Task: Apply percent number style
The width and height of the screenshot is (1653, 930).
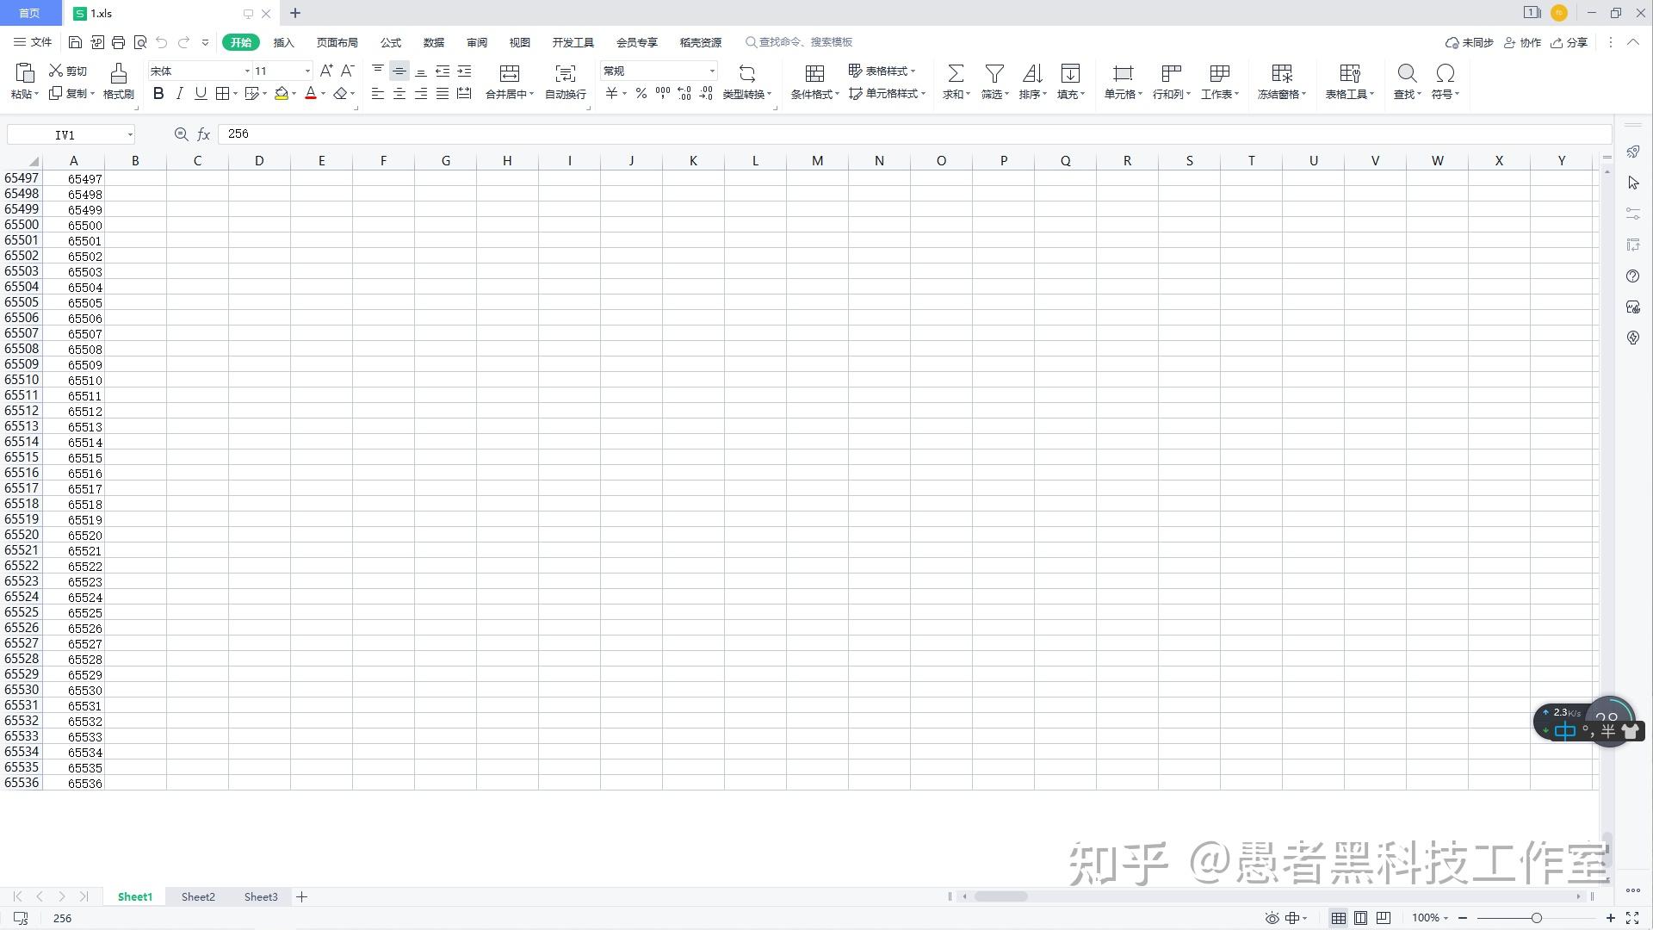Action: click(641, 94)
